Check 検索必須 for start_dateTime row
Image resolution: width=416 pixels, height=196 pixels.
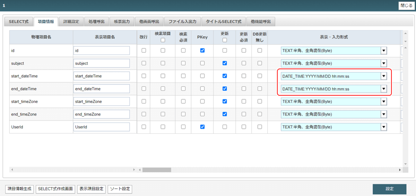183,76
